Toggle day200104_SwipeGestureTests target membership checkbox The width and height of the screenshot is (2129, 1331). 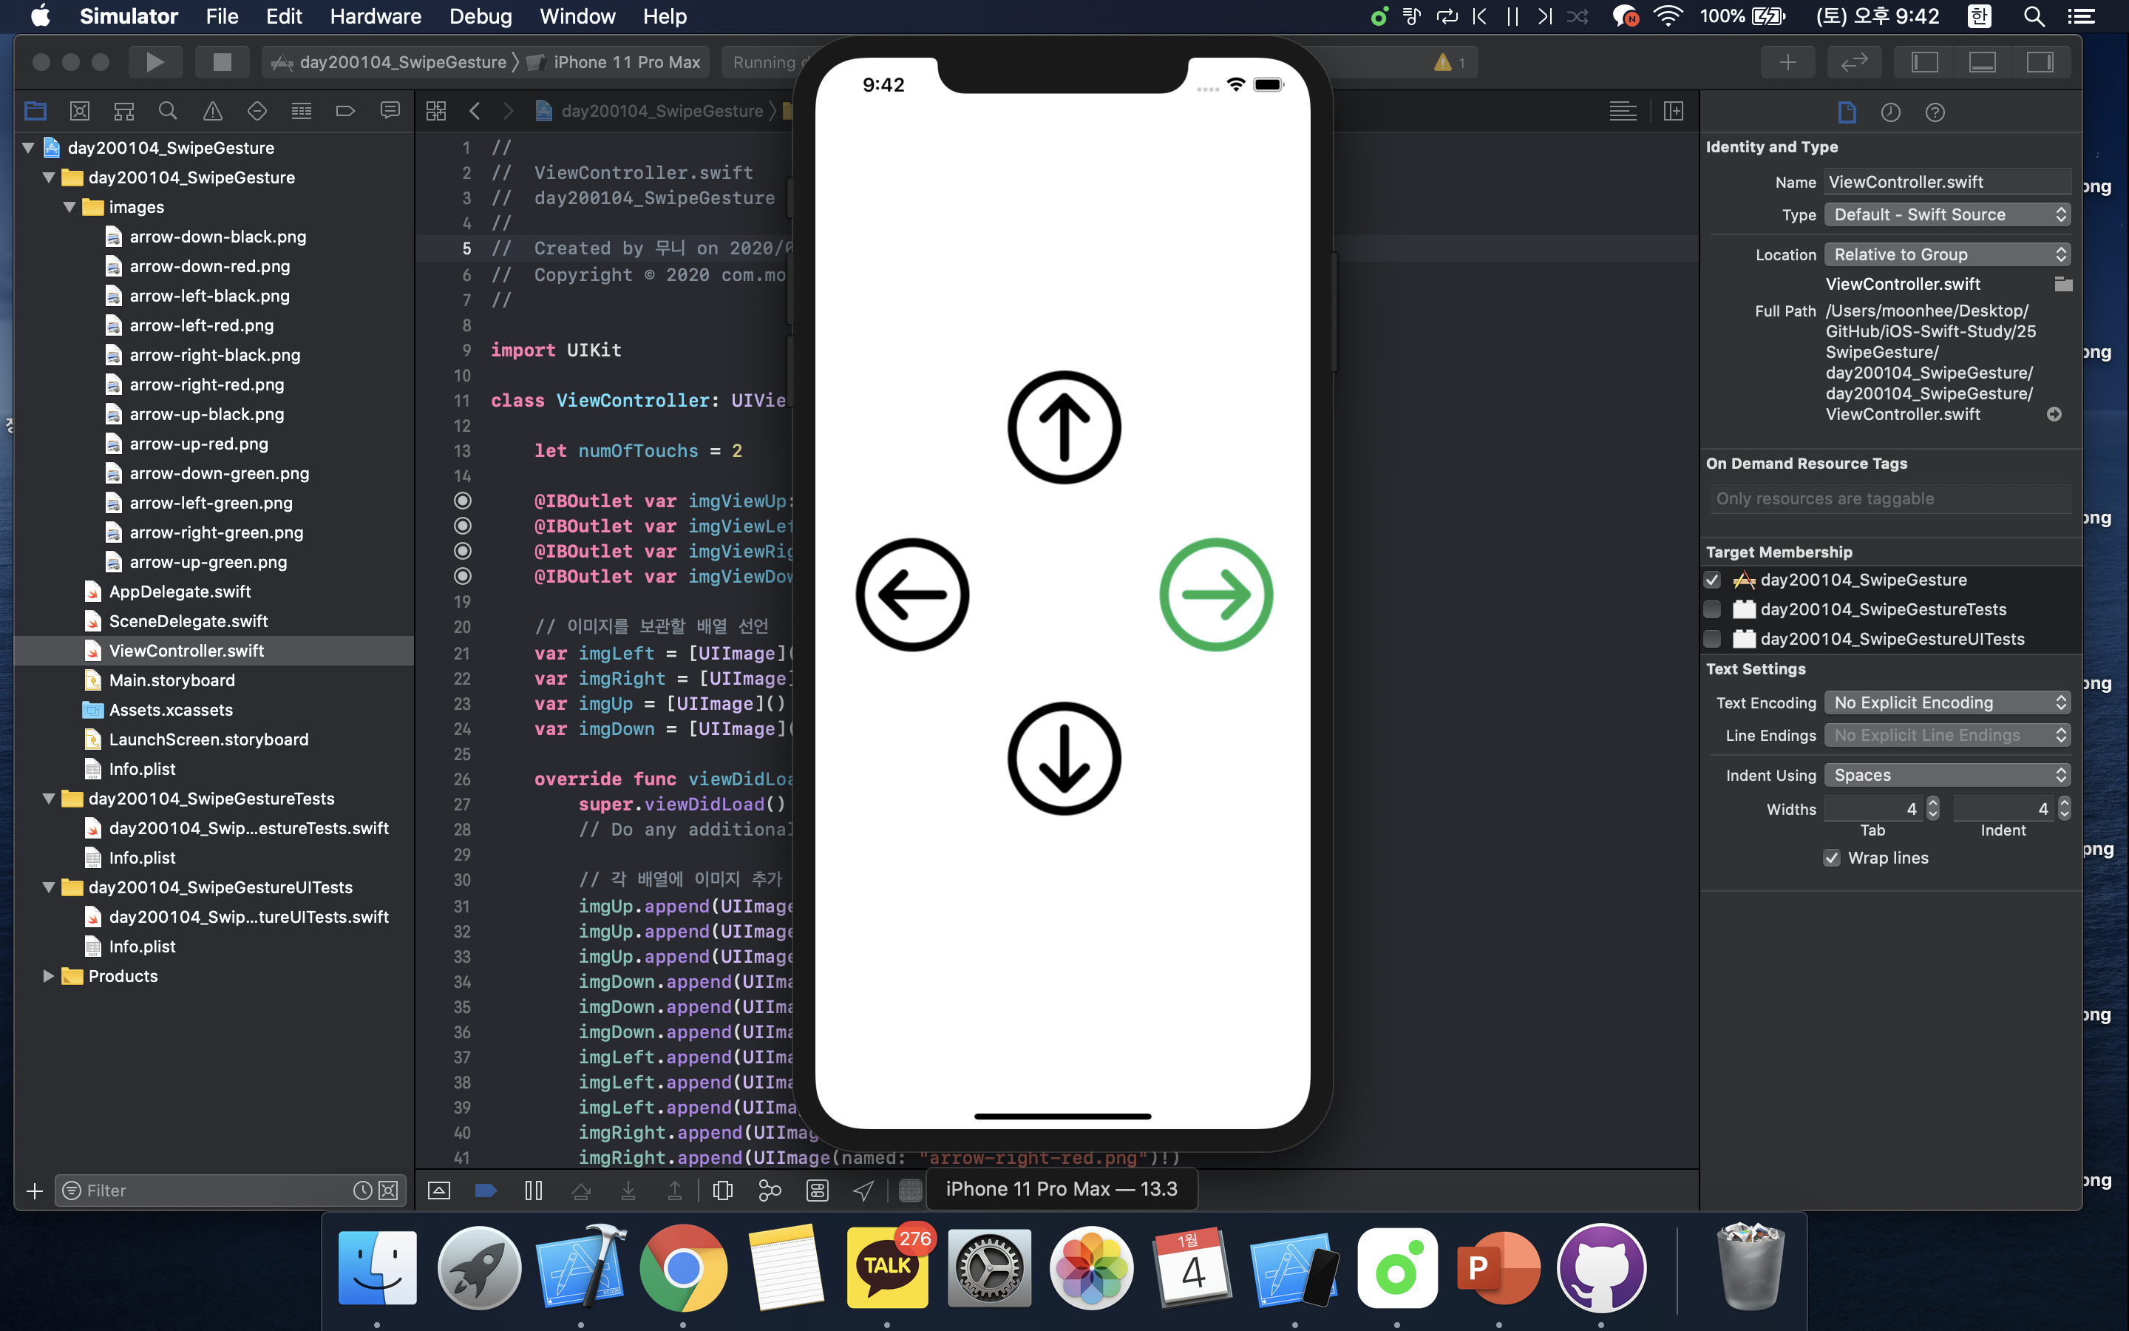coord(1712,609)
